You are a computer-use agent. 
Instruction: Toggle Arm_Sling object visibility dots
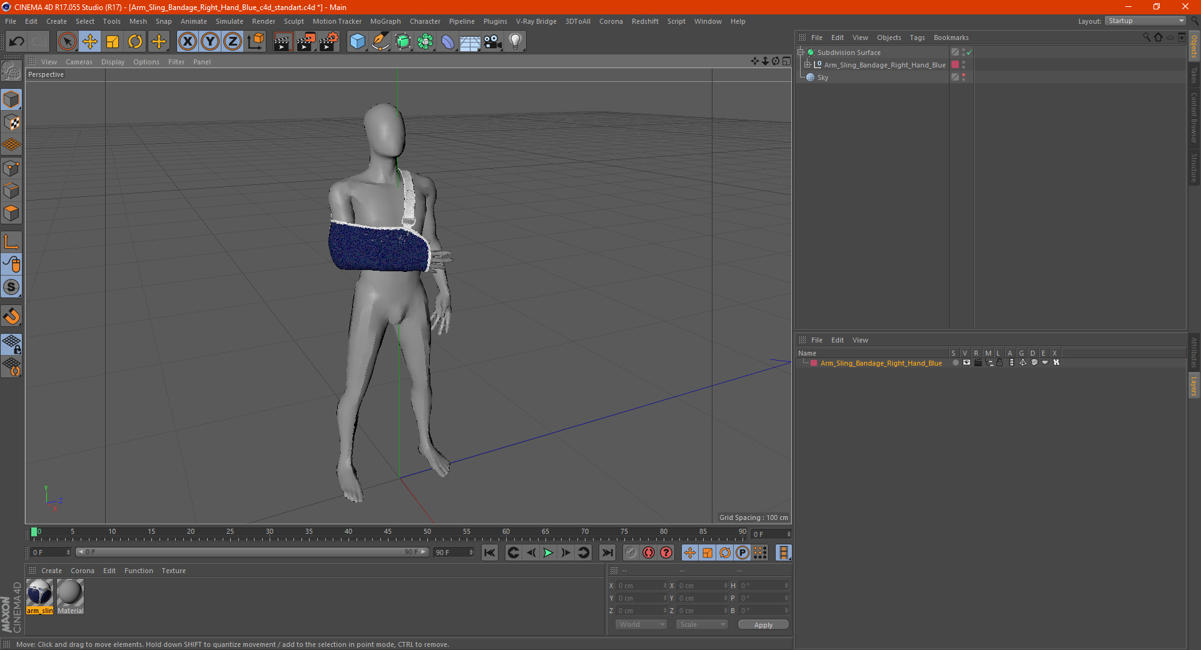pos(963,65)
